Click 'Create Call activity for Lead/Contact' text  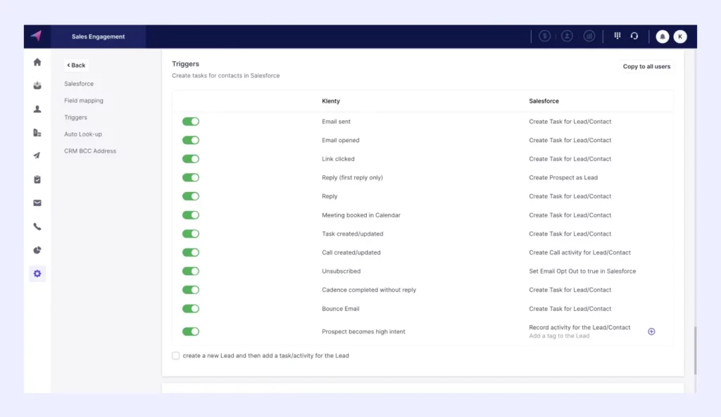point(580,252)
